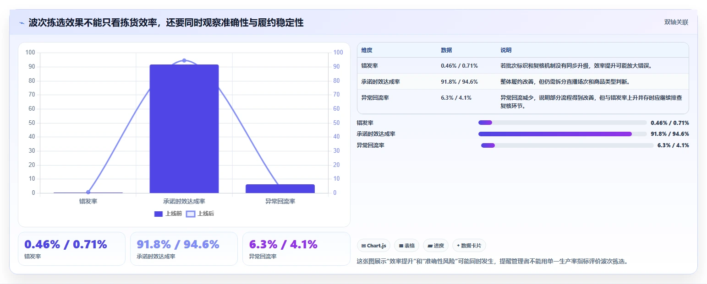Click the 异常回流率 label beside progress bar
This screenshot has width=707, height=284.
coord(371,145)
